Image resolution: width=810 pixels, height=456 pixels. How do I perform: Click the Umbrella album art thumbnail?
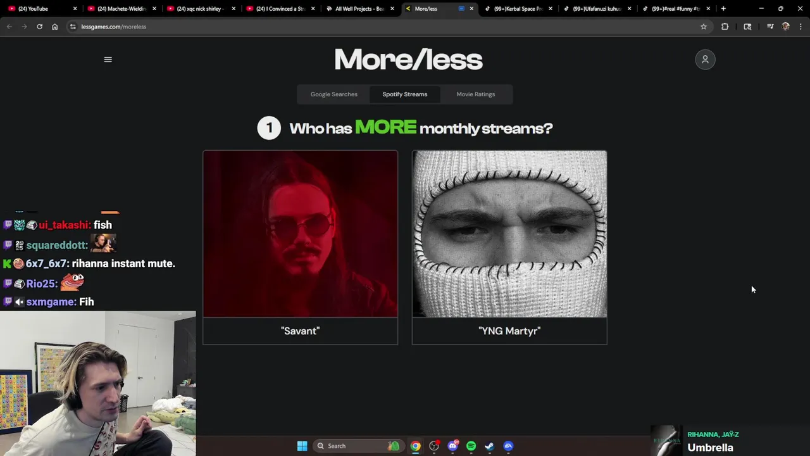click(x=667, y=441)
